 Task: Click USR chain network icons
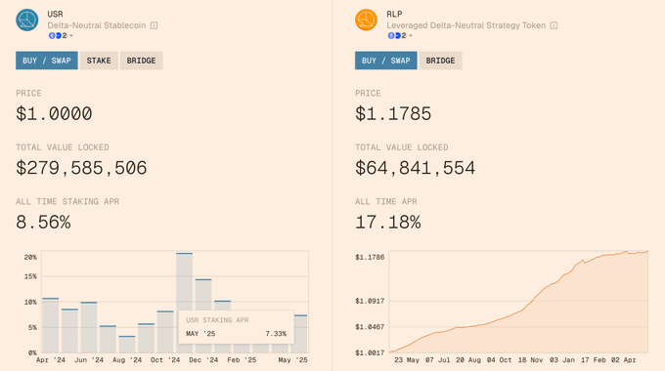tap(55, 35)
